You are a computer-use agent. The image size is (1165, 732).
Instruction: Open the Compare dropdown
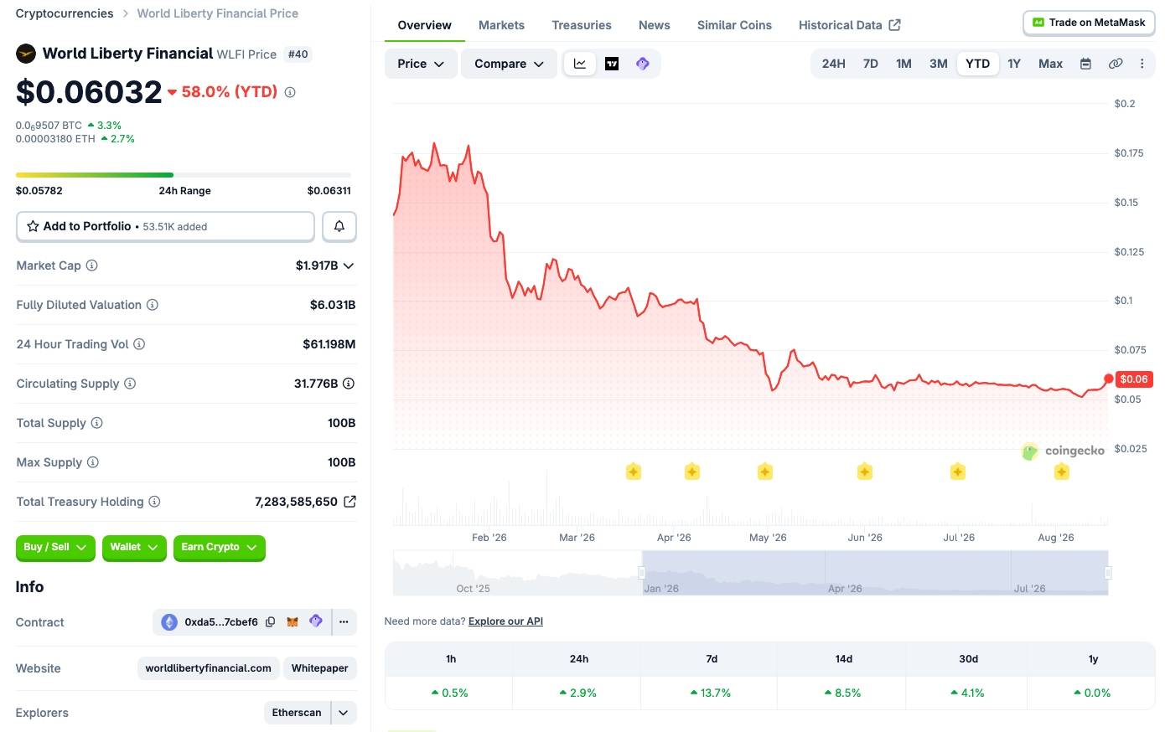(x=509, y=64)
